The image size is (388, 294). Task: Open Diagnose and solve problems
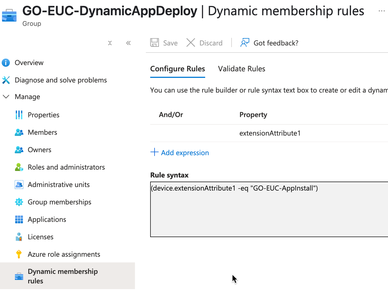coord(61,80)
